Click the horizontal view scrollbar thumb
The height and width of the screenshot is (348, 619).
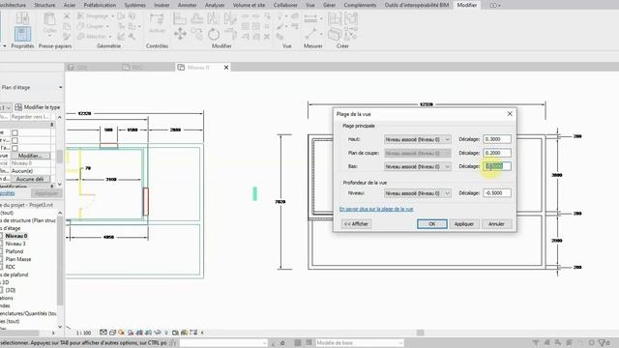coord(421,333)
